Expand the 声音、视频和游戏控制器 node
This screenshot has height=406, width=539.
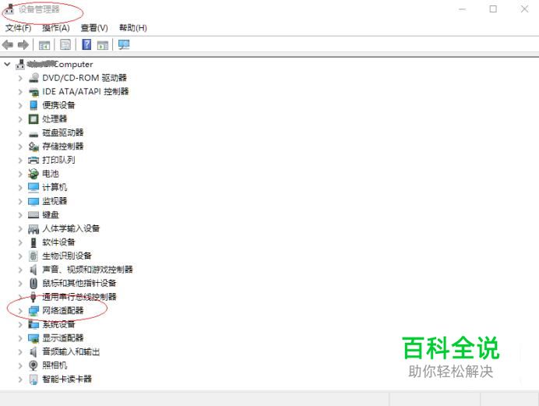click(x=20, y=270)
